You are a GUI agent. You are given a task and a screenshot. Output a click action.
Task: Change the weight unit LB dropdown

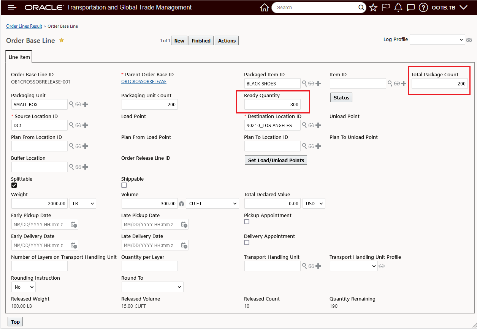[83, 204]
